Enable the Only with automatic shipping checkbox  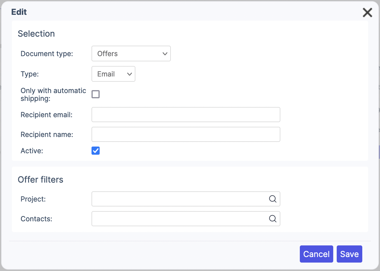pyautogui.click(x=96, y=94)
